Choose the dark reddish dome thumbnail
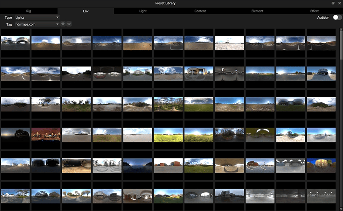This screenshot has width=343, height=211. coord(107,74)
